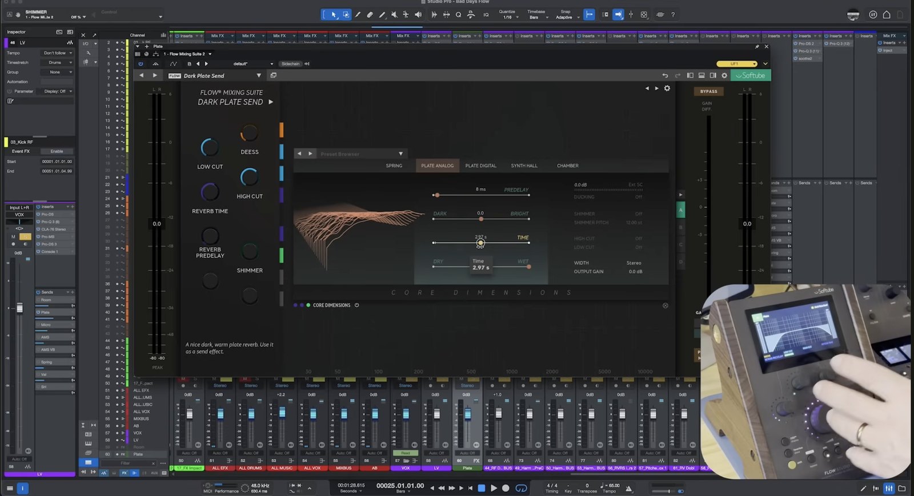Viewport: 914px width, 496px height.
Task: Open Flow Mixing Suite 2 insert selector
Action: pos(188,54)
